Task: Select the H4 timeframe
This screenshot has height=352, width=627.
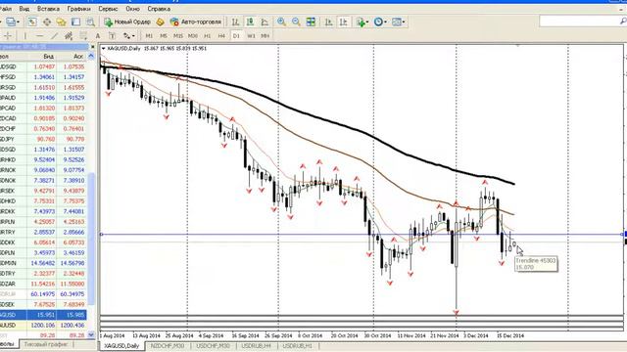Action: [x=221, y=36]
